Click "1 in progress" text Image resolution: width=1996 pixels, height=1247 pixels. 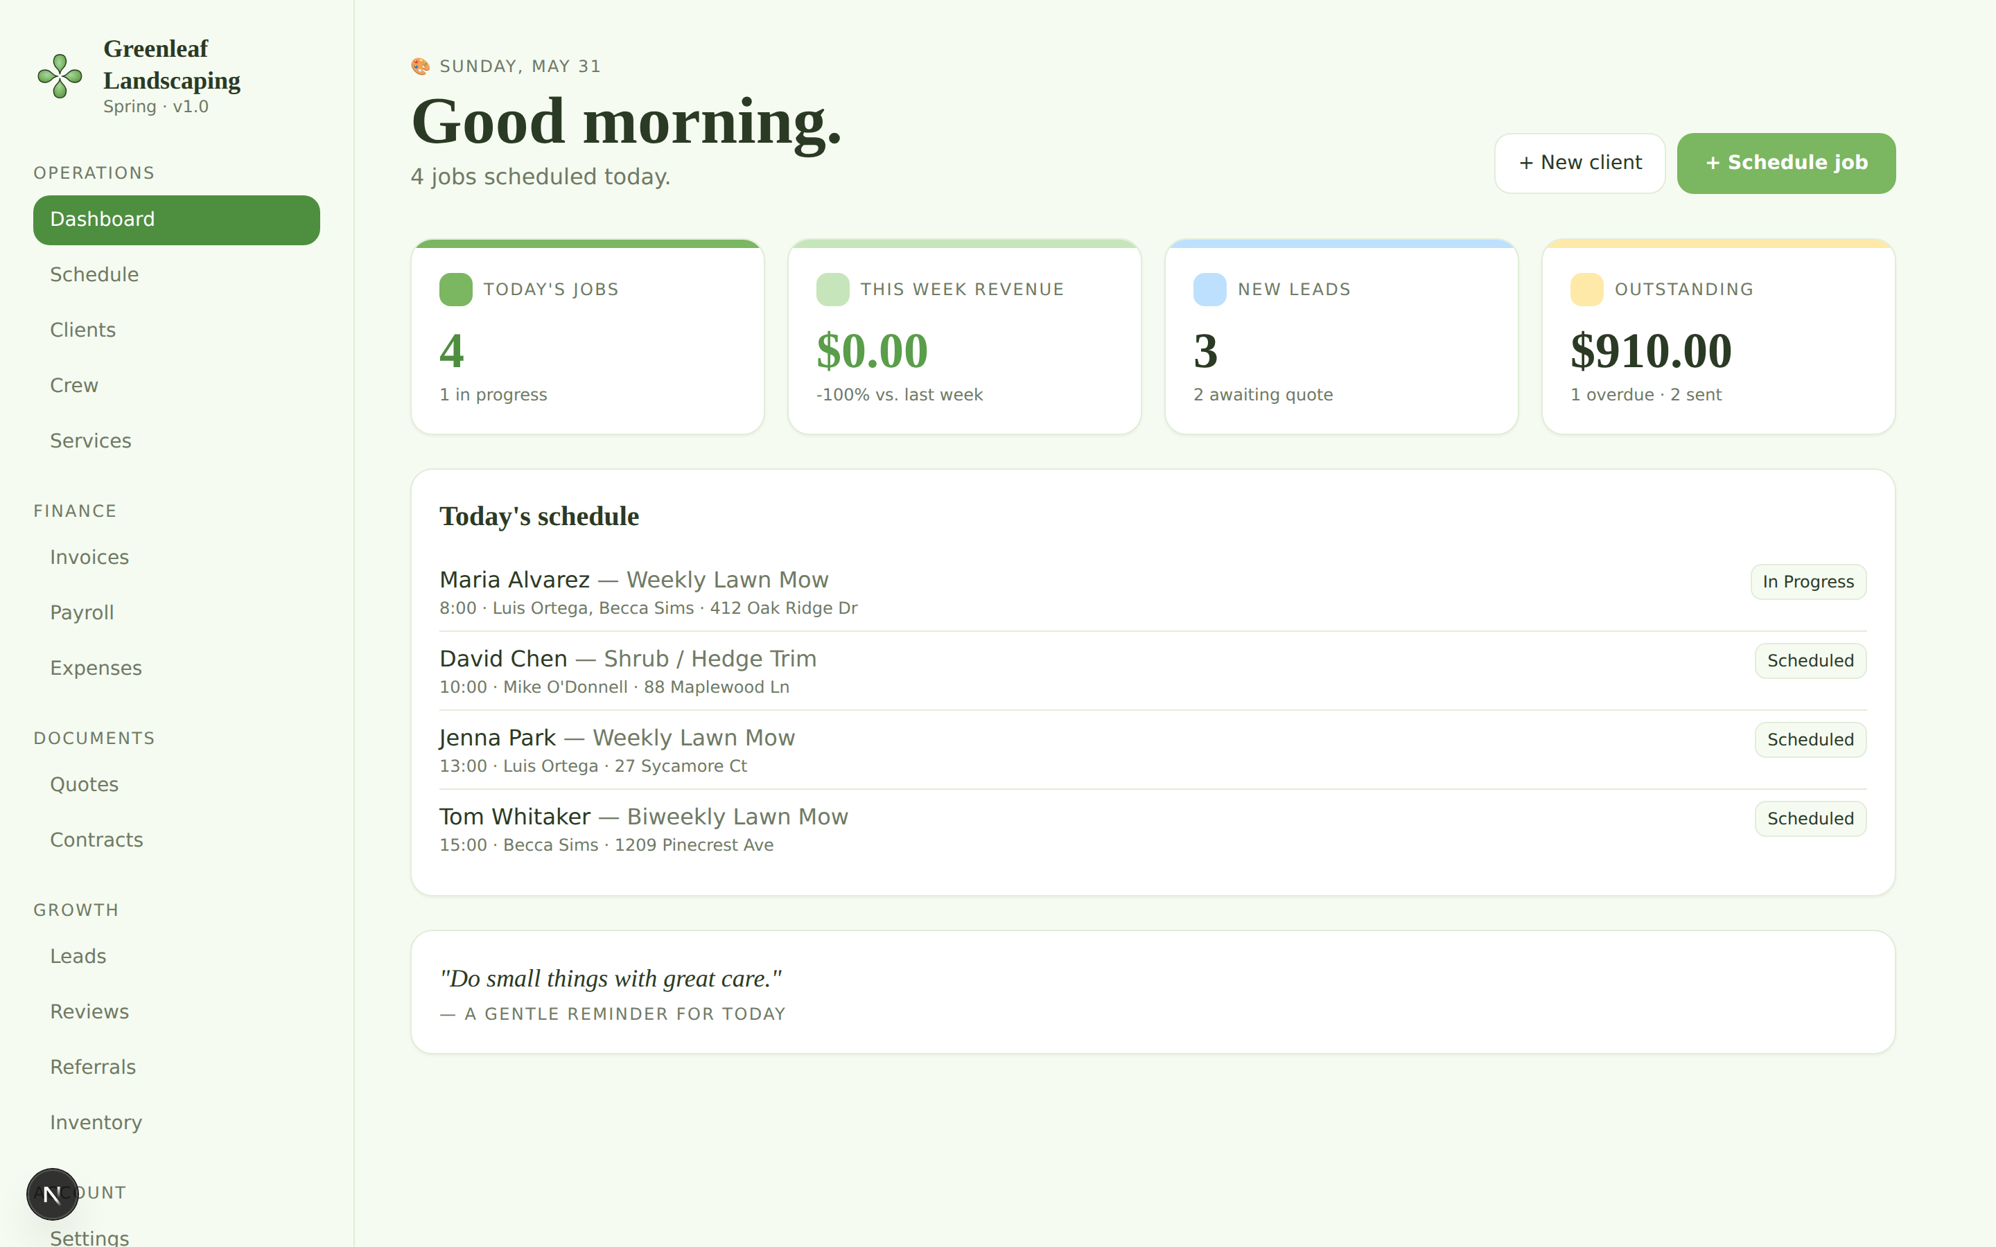493,395
